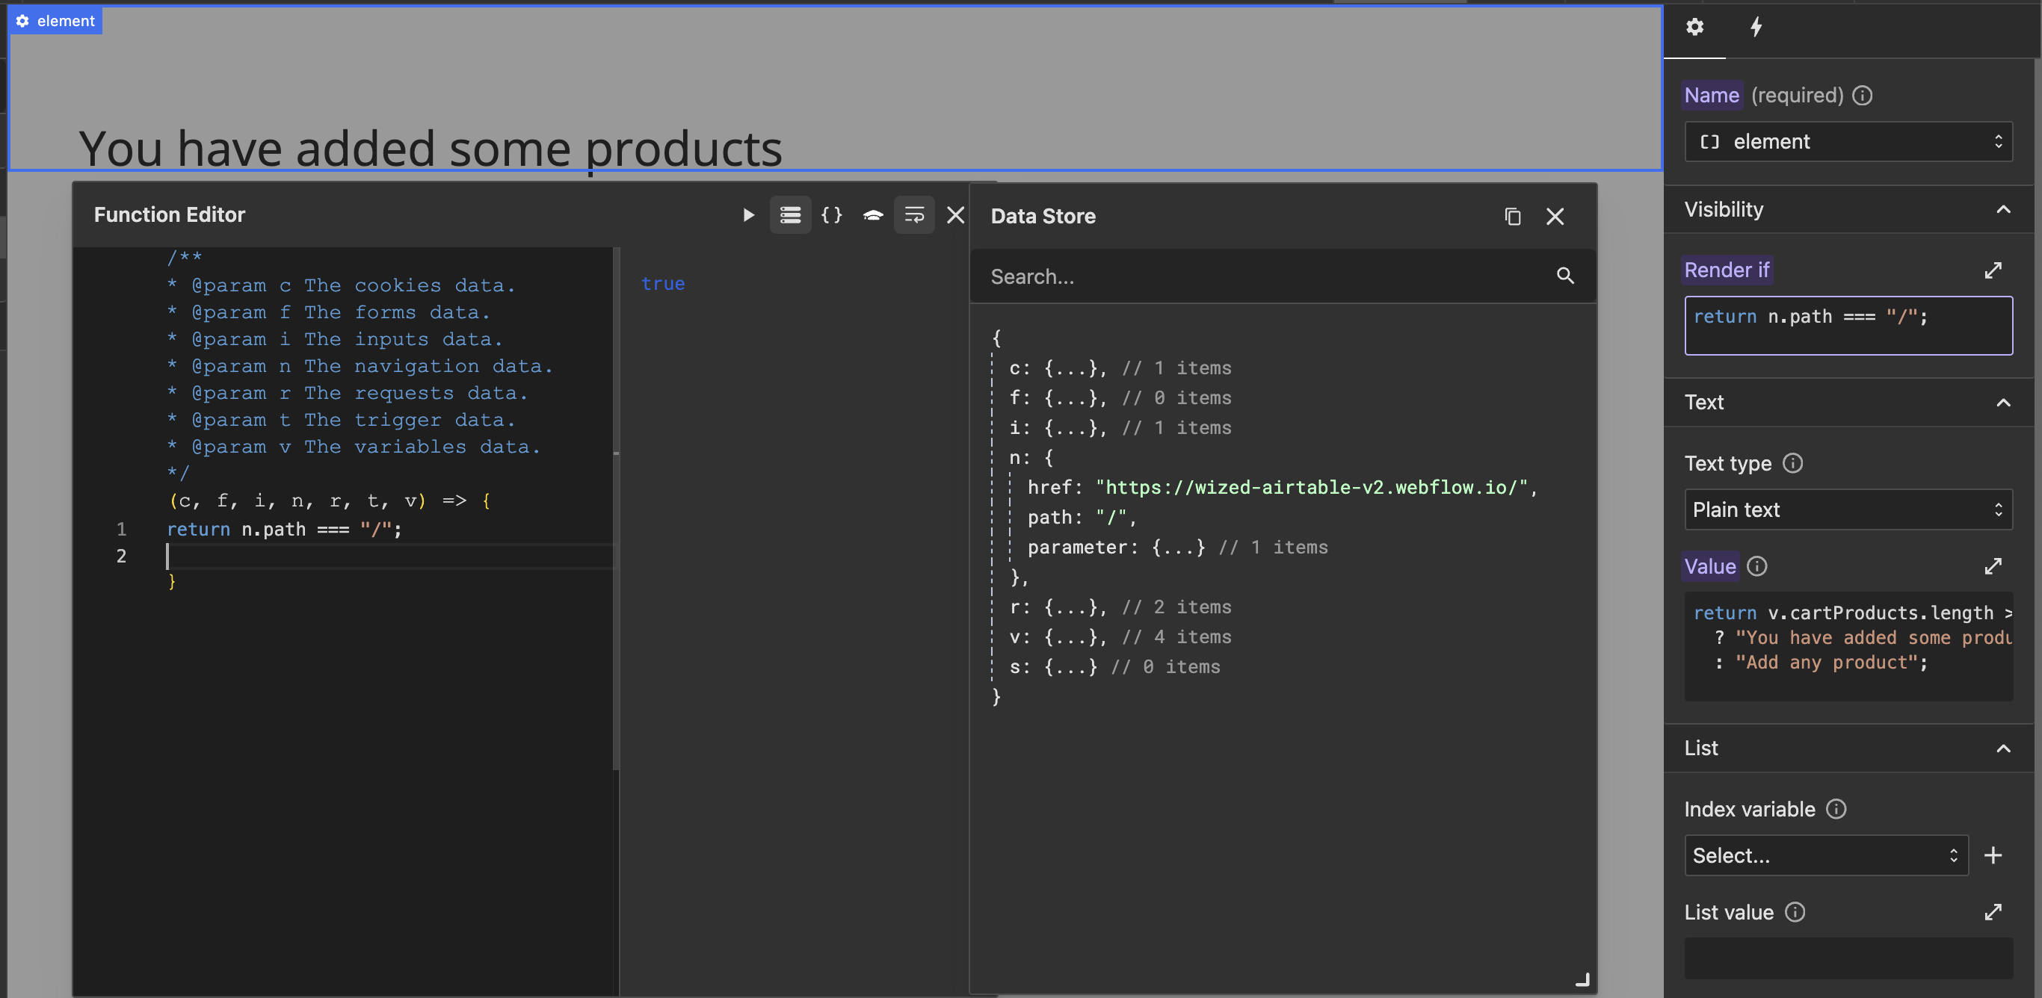Screen dimensions: 2042x998
Task: Collapse the Visibility section
Action: click(x=2003, y=210)
